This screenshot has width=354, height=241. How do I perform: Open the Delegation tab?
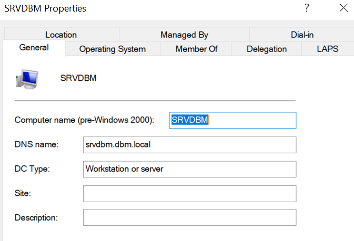click(266, 49)
